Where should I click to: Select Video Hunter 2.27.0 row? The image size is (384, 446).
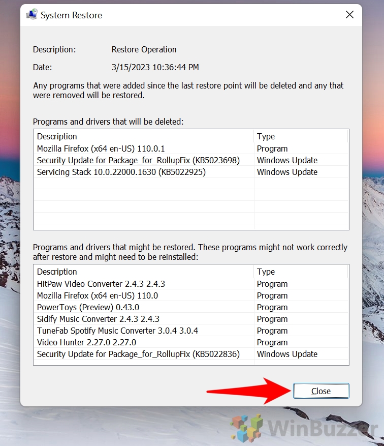point(191,342)
